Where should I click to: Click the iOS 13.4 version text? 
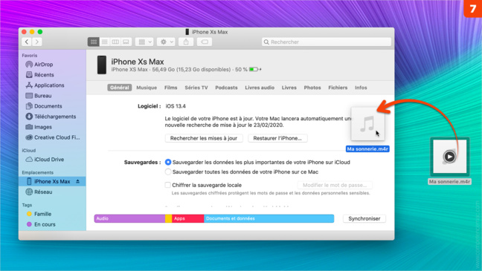(x=176, y=106)
